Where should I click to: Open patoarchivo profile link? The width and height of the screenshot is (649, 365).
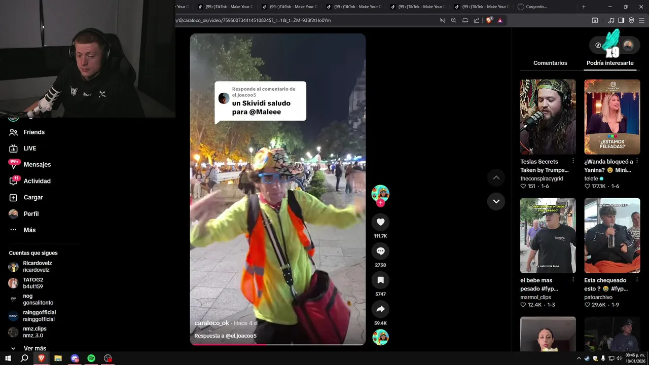coord(598,297)
